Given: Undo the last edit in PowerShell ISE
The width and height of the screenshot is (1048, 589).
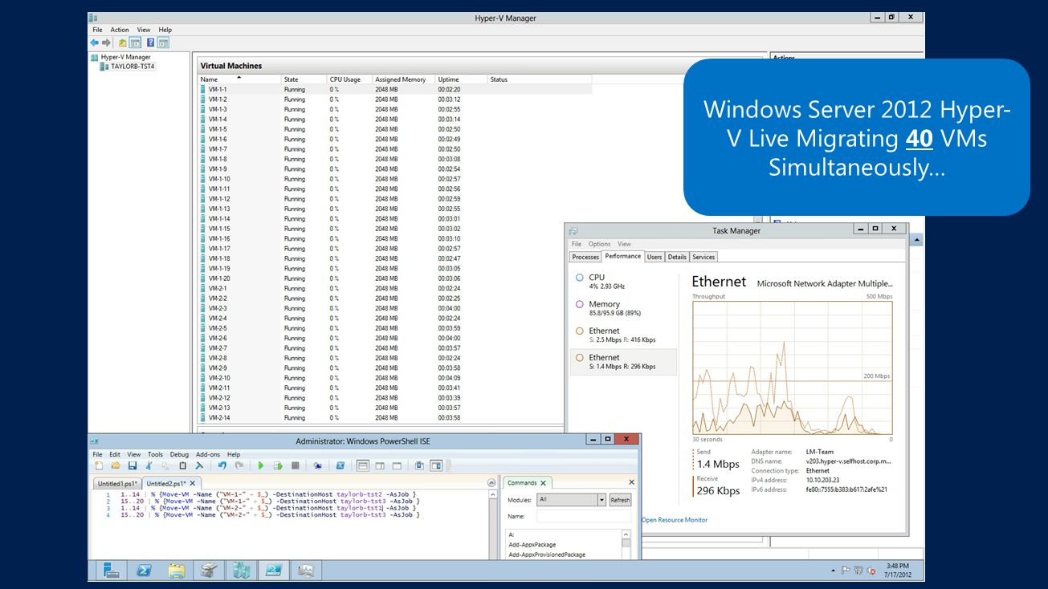Looking at the screenshot, I should coord(222,465).
